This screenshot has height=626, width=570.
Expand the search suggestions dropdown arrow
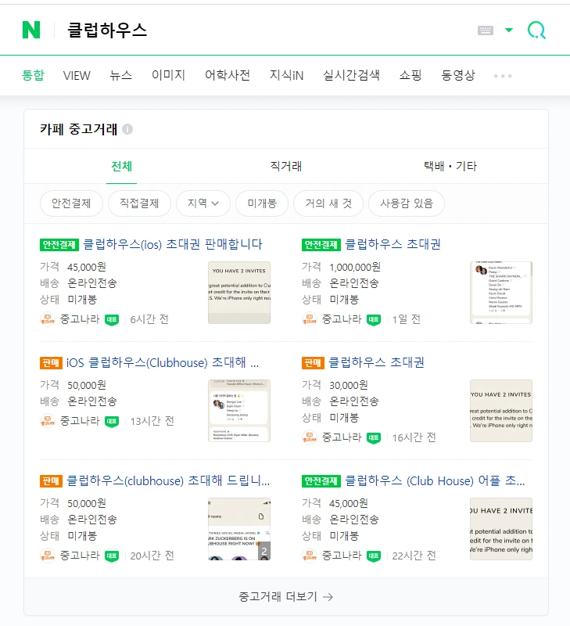point(508,30)
